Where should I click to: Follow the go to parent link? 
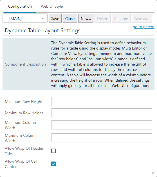tap(143, 27)
